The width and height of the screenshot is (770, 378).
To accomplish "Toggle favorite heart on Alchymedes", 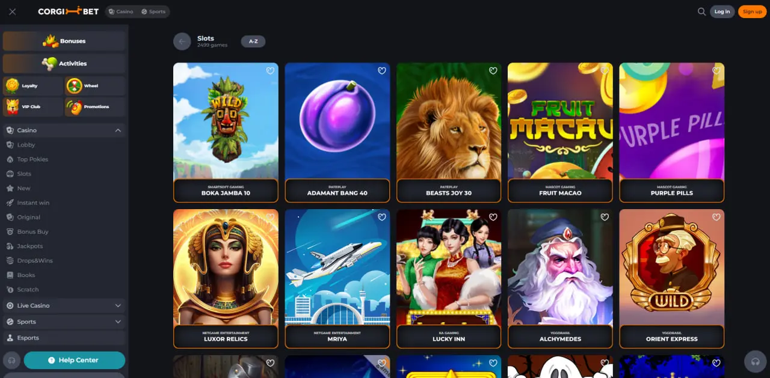I will (x=605, y=217).
